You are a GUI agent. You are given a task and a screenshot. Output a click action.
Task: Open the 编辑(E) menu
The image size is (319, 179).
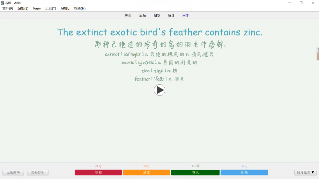[x=23, y=8]
